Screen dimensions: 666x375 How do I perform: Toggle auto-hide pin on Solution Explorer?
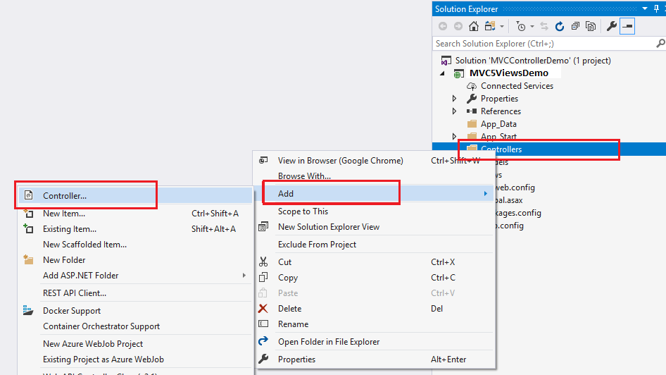656,8
